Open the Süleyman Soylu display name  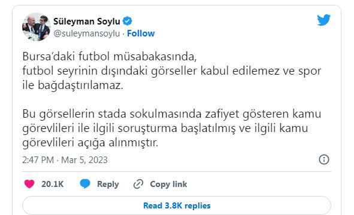(87, 21)
